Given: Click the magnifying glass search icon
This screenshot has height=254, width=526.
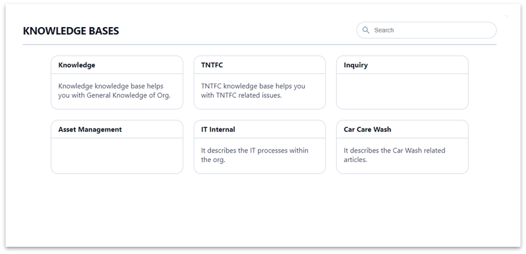Looking at the screenshot, I should (366, 30).
